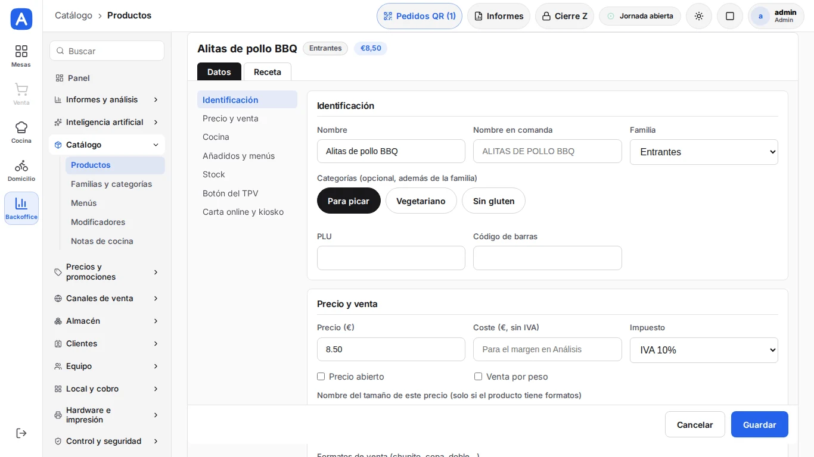This screenshot has height=457, width=814.
Task: Expand Inteligencia artificial section
Action: pyautogui.click(x=107, y=122)
